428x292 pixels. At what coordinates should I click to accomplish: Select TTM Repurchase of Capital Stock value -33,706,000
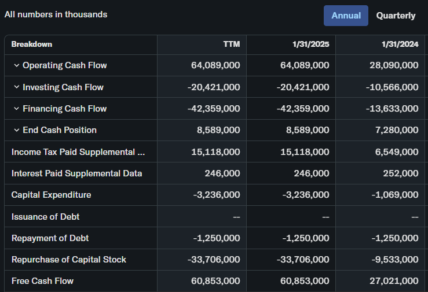click(214, 260)
